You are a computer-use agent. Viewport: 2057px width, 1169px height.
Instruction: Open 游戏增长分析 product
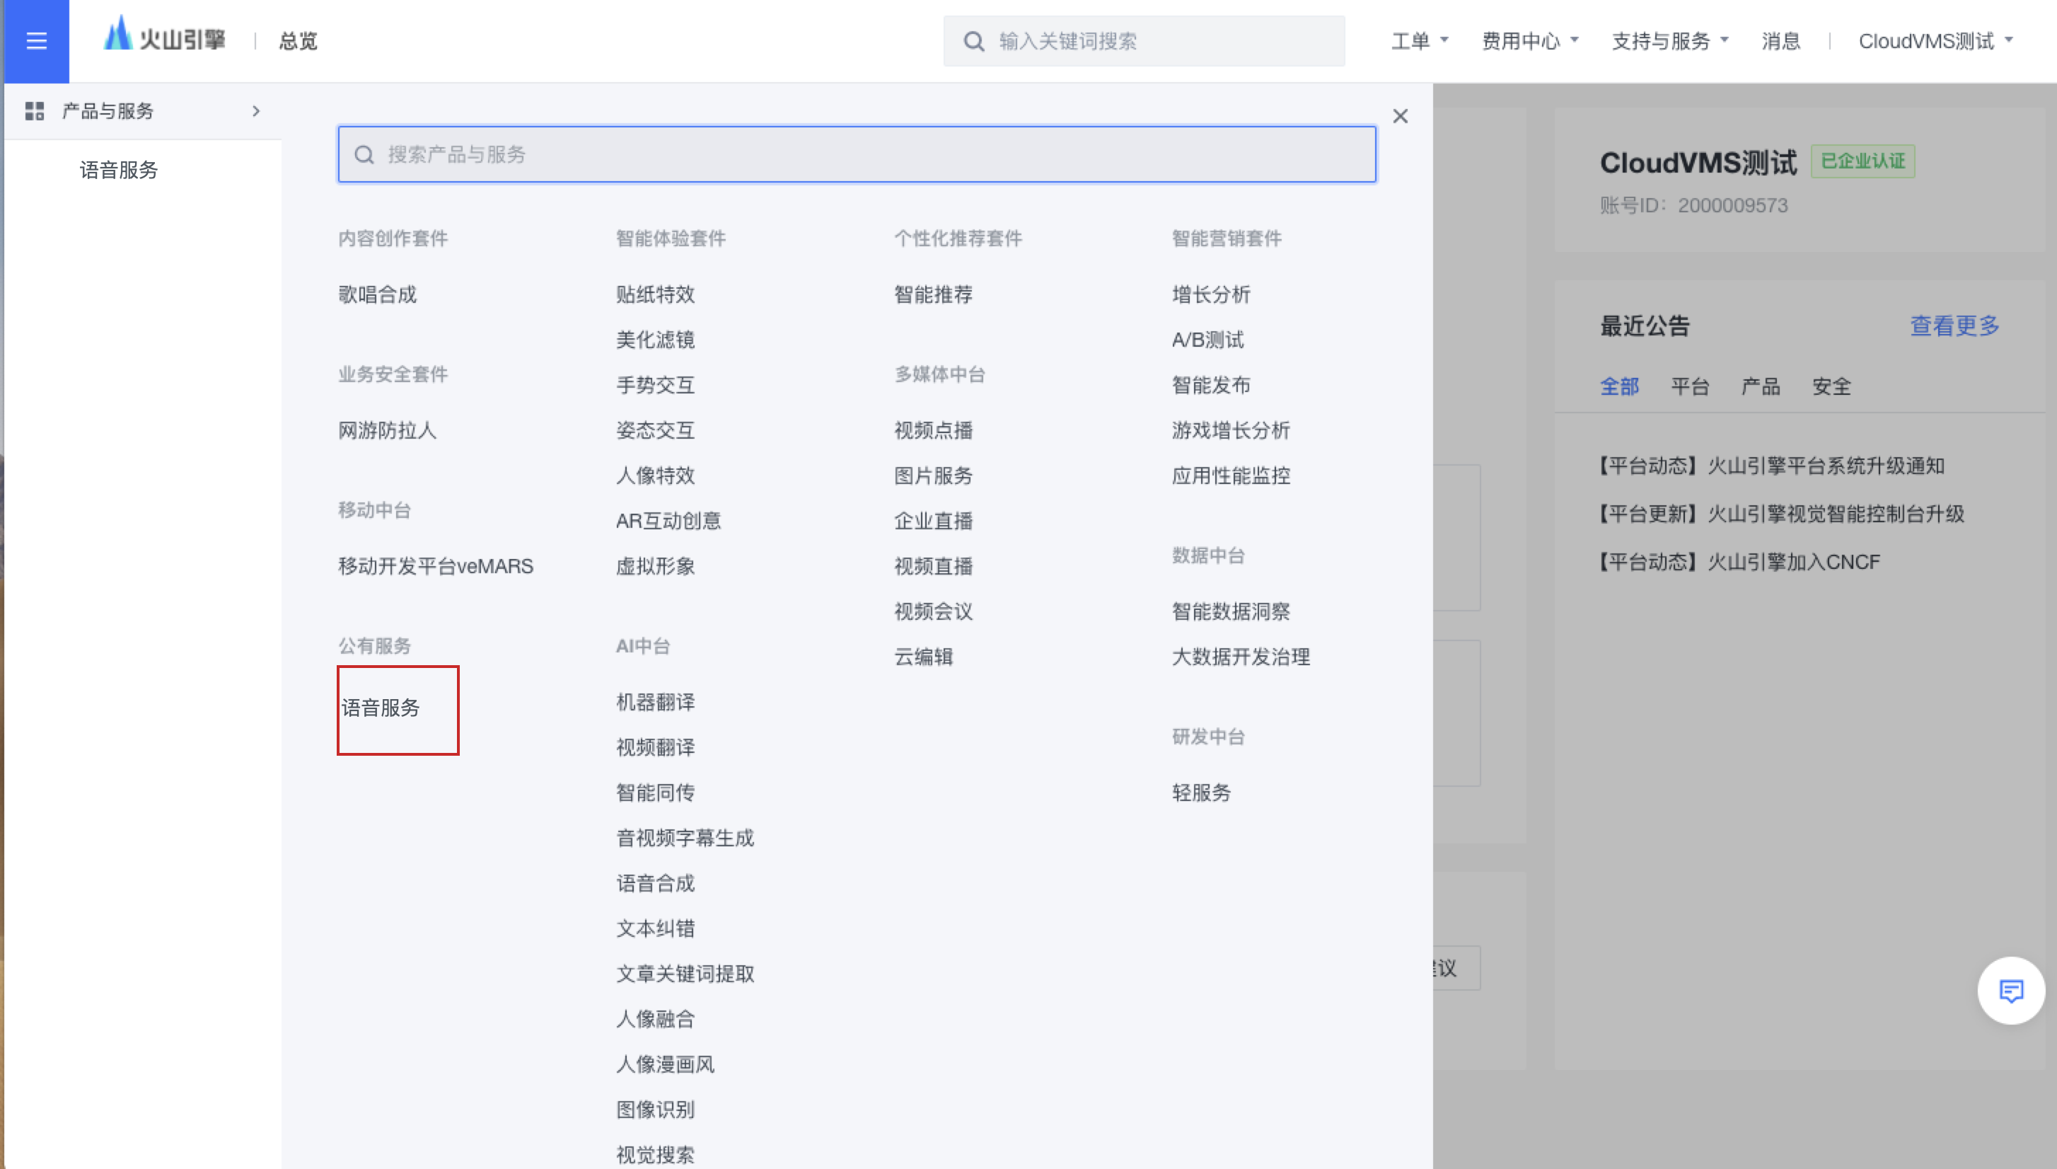point(1231,430)
